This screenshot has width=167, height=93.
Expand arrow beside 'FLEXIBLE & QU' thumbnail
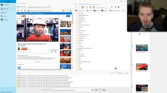click(132, 65)
